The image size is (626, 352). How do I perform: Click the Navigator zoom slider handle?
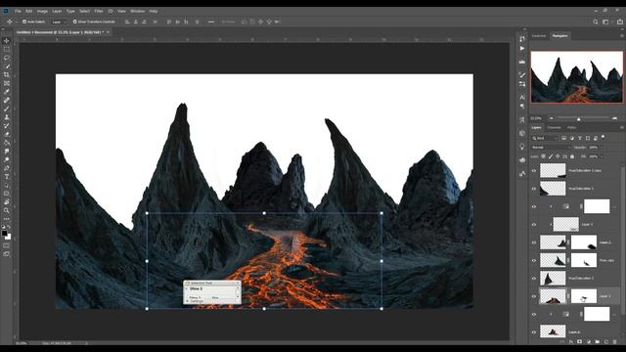[578, 119]
